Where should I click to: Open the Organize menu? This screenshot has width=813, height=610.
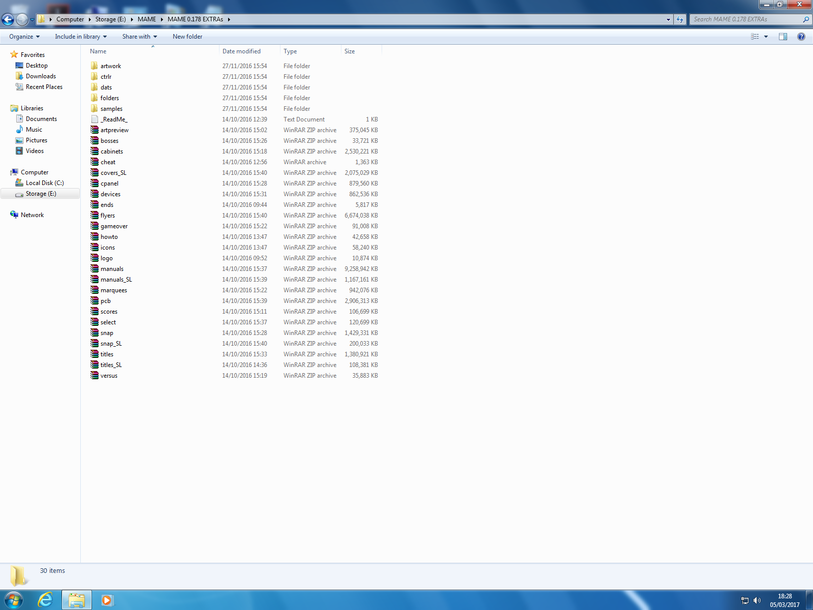(x=24, y=37)
